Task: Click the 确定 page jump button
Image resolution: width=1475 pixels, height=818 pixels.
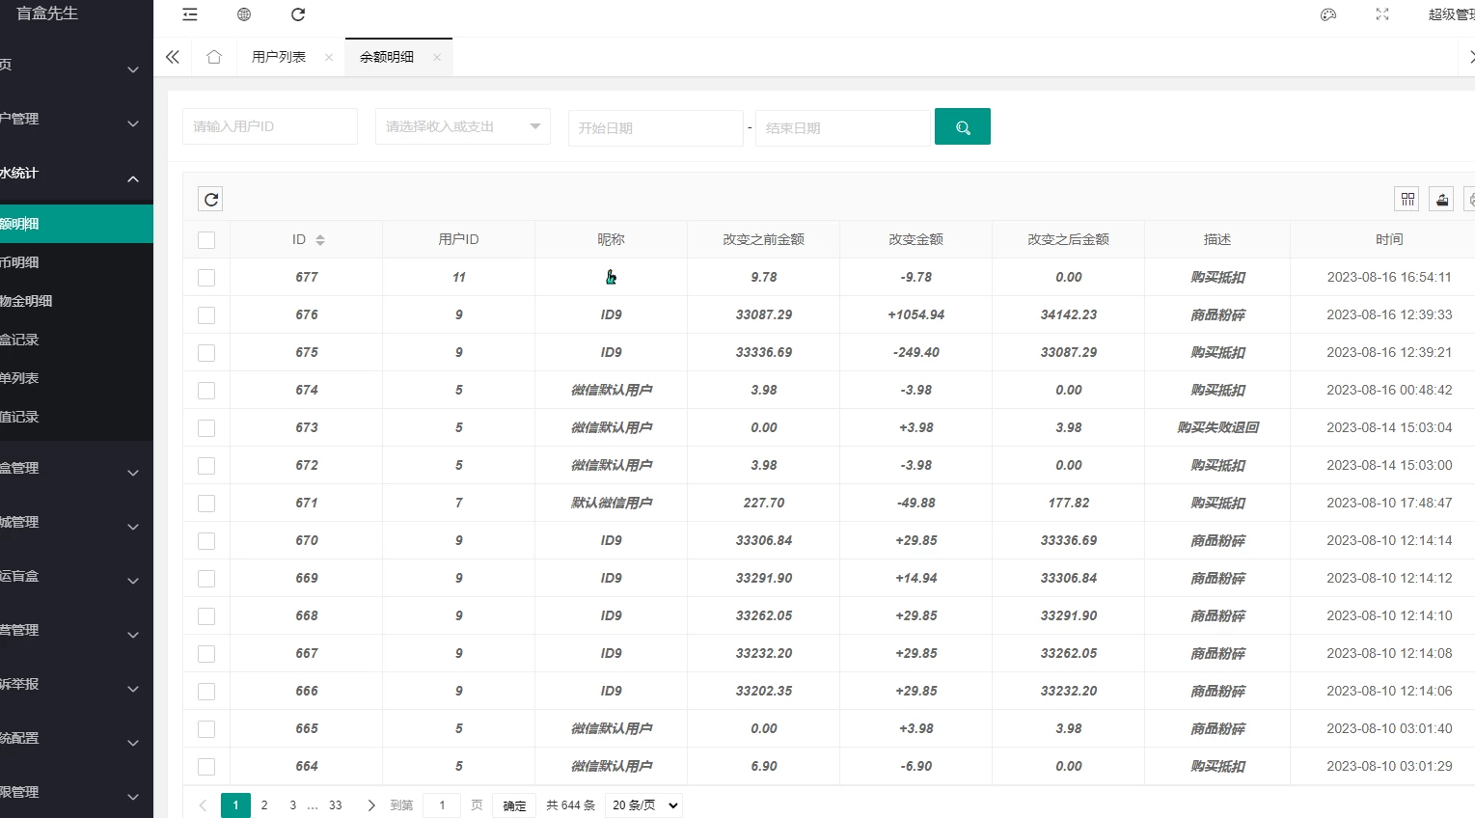Action: [x=514, y=805]
